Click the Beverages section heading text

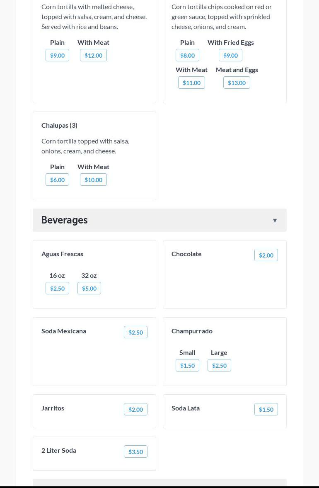click(x=65, y=220)
